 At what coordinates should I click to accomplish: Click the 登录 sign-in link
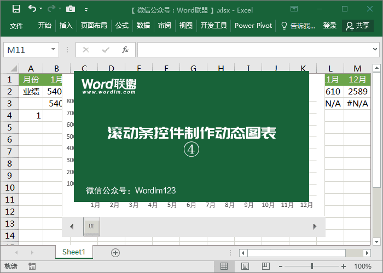click(x=330, y=26)
